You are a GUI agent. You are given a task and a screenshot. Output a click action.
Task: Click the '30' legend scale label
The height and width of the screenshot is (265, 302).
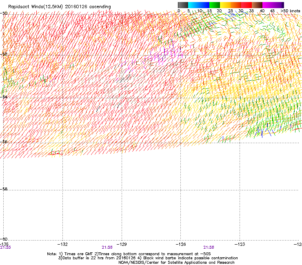pos(241,11)
